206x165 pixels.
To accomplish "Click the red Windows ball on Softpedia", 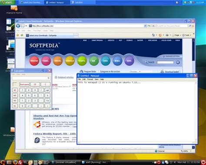I will click(34, 61).
